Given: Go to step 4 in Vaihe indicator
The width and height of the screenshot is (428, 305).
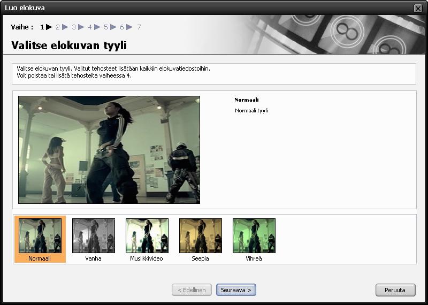Looking at the screenshot, I should (x=90, y=27).
